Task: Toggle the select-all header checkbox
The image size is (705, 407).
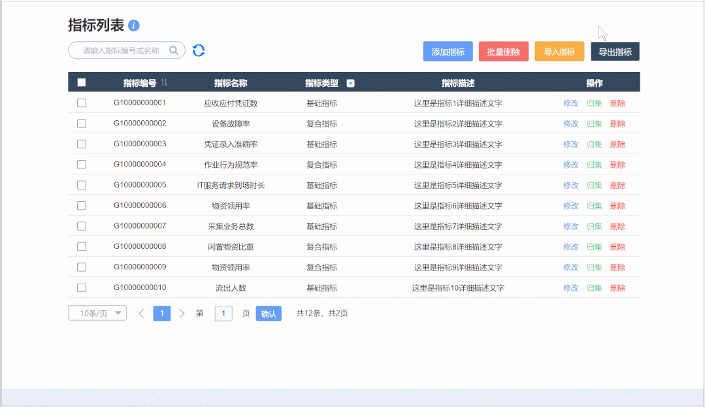Action: click(82, 82)
